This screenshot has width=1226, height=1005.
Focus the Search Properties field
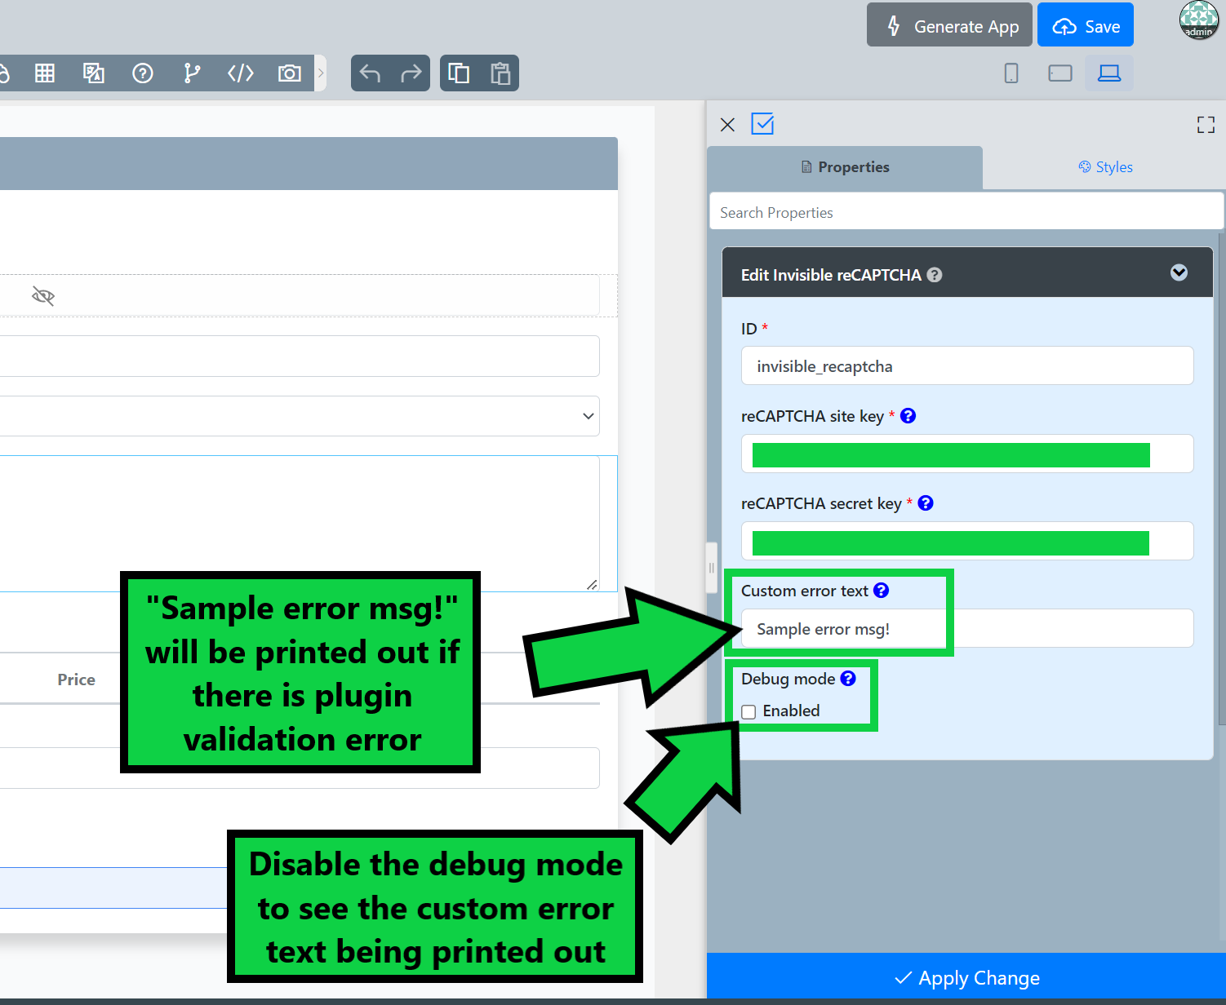click(966, 212)
